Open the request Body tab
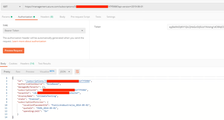The height and width of the screenshot is (120, 224). [62, 17]
